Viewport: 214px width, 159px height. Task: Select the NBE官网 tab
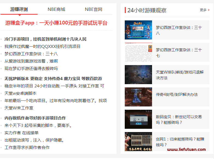93,10
